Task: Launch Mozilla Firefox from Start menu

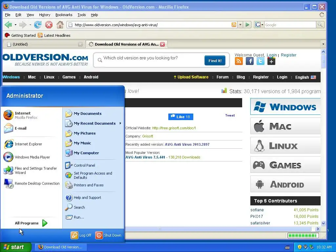Action: tap(31, 115)
